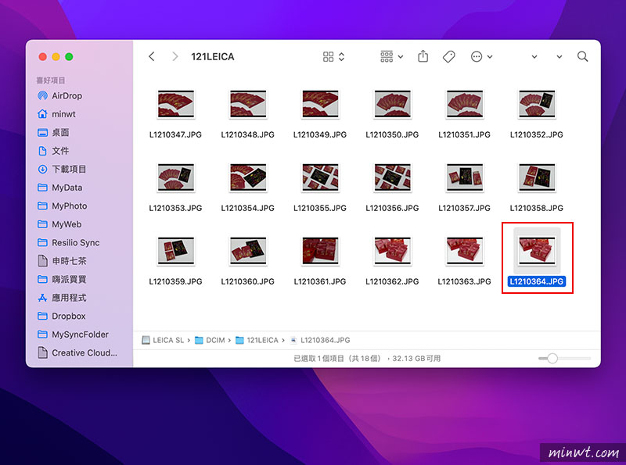Select thumbnail of L1210361.JPG

click(320, 251)
